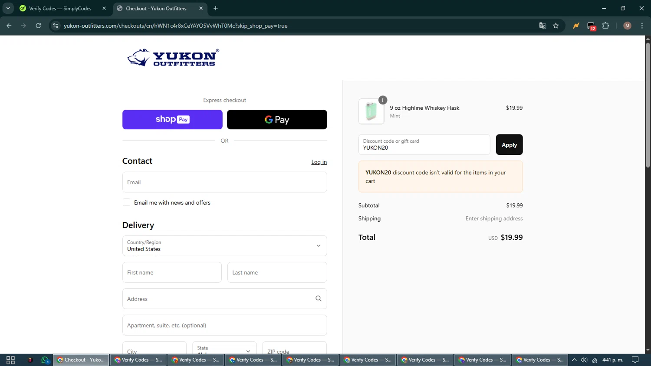
Task: Click the browser back arrow
Action: tap(9, 26)
